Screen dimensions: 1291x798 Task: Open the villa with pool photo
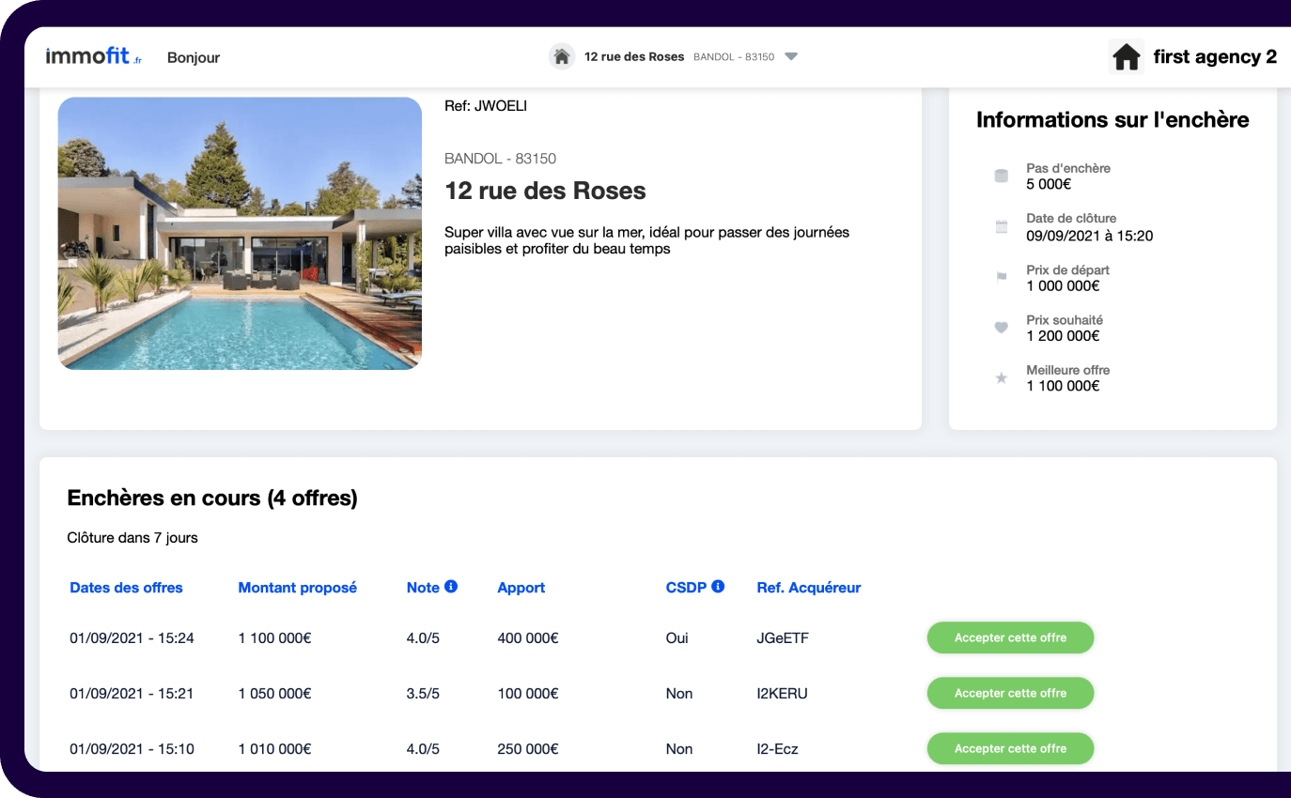[x=240, y=233]
